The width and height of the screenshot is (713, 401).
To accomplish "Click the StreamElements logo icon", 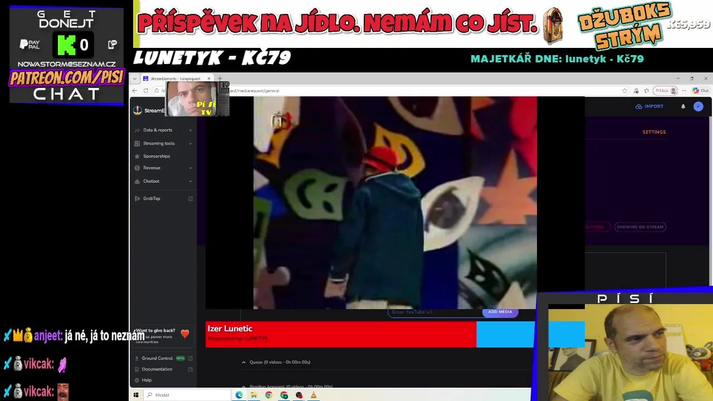I will point(138,110).
